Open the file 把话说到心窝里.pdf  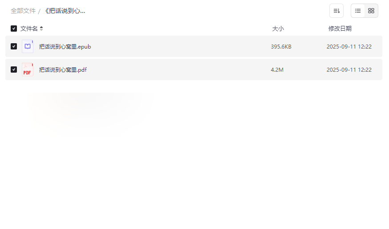click(x=63, y=70)
